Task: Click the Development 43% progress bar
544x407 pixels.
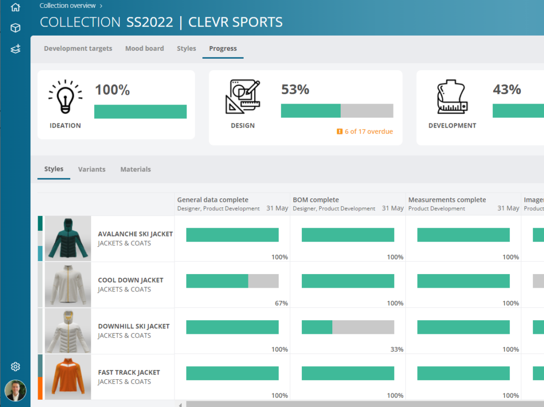Action: [x=518, y=111]
